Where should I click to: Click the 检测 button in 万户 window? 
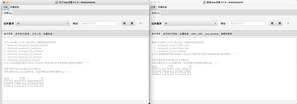pyautogui.click(x=128, y=23)
